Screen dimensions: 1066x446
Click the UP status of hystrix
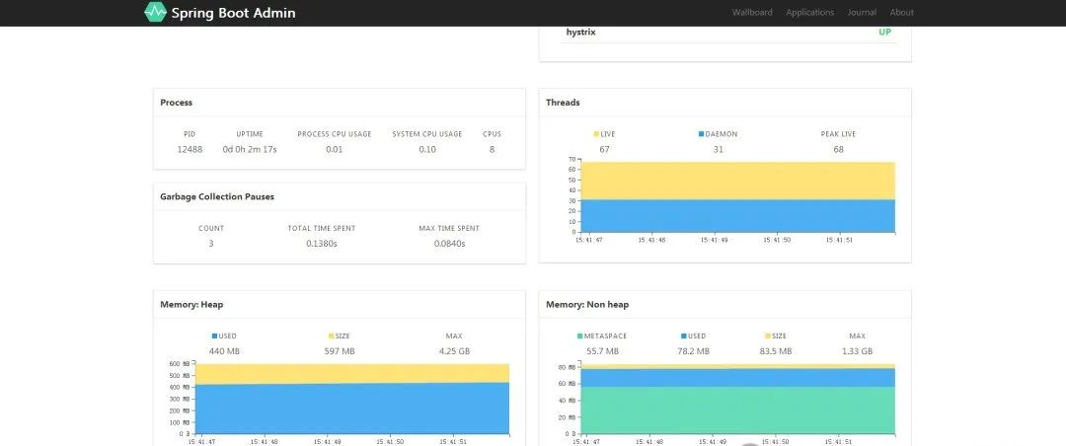click(x=884, y=32)
